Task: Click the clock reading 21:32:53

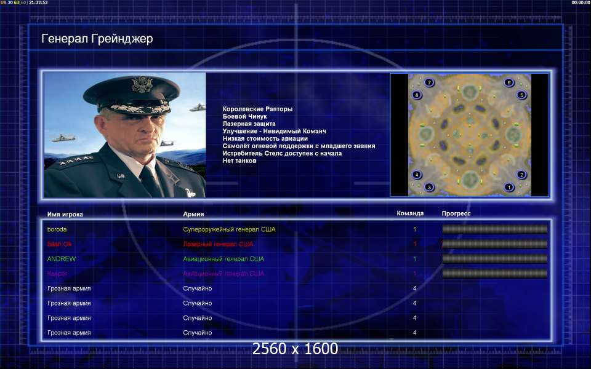Action: click(x=38, y=2)
